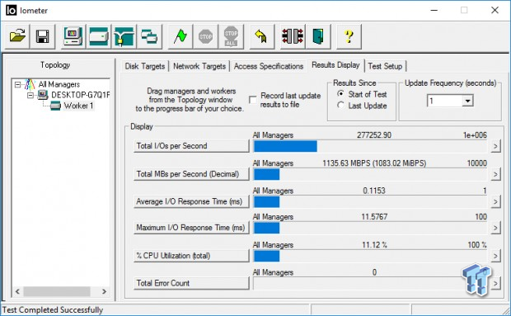Screen dimensions: 511x316
Task: Stop all tests with STOP ALL icon
Action: [x=231, y=36]
